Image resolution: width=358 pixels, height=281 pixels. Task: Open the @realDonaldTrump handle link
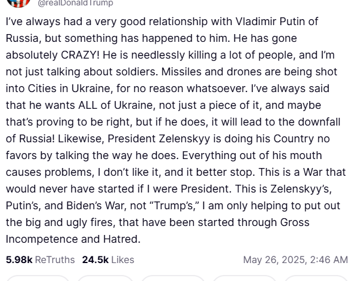75,3
